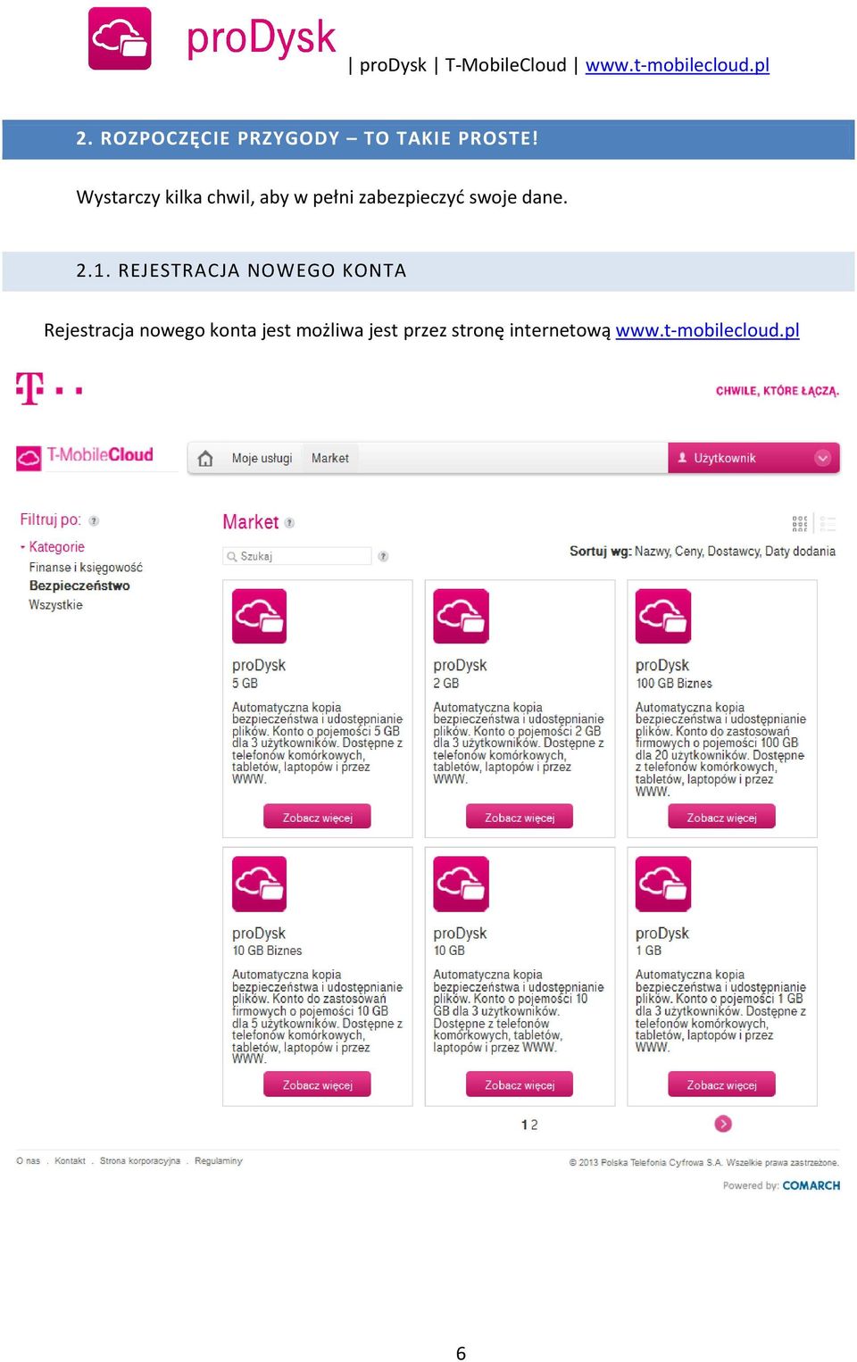Screen dimensions: 857x1362
Task: Click help icon next to search field
Action: click(x=383, y=556)
